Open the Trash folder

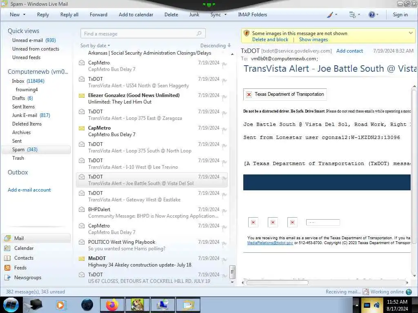[18, 158]
